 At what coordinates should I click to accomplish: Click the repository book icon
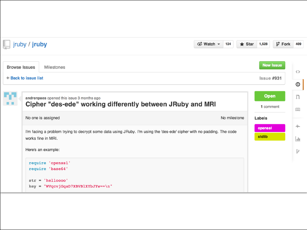[x=6, y=44]
